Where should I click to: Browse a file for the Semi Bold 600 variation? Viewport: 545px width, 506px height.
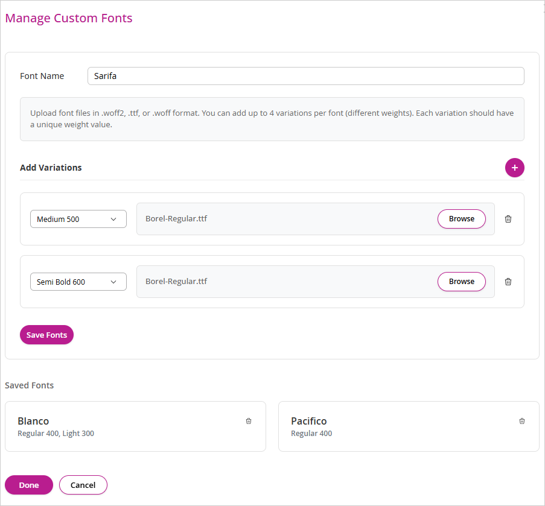click(461, 281)
